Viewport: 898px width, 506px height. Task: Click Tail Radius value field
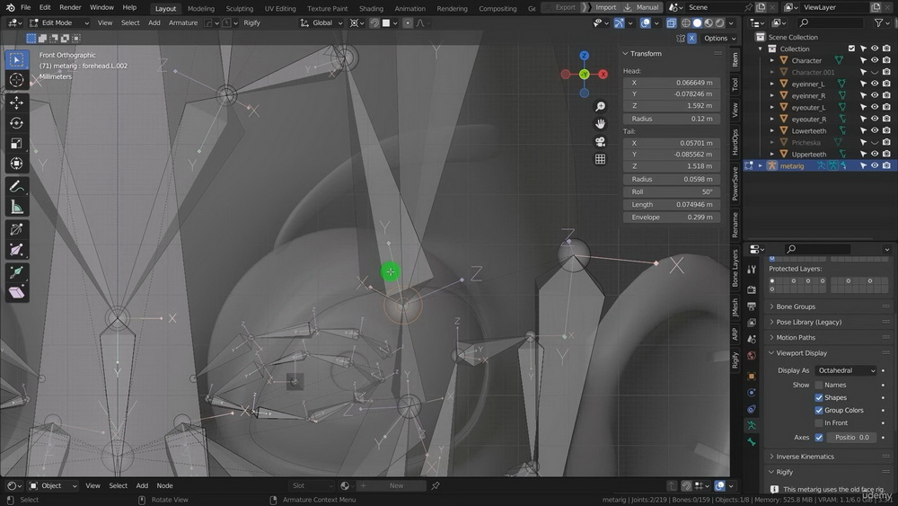point(671,180)
